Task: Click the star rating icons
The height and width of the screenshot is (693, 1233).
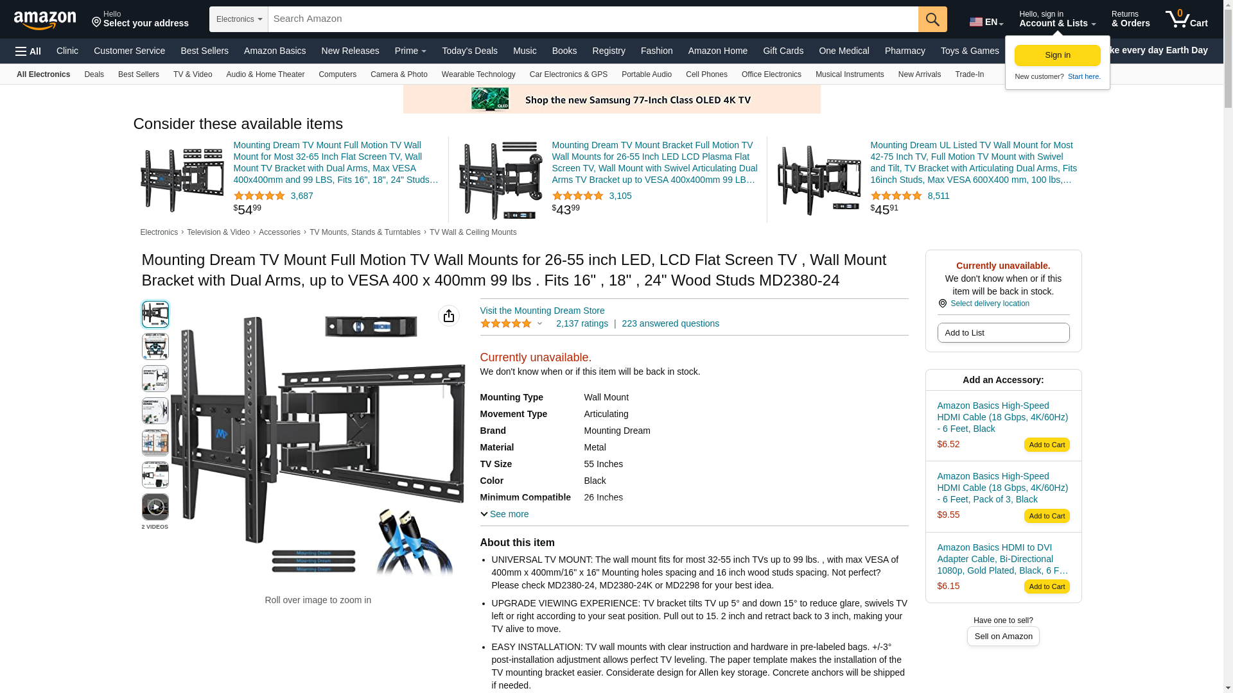Action: (506, 323)
